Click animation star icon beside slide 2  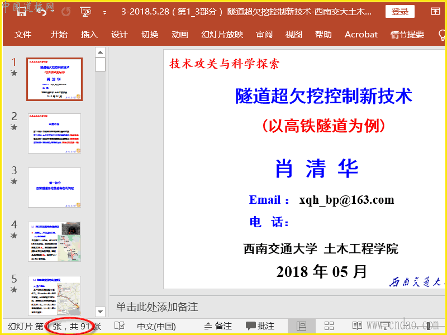pos(14,127)
